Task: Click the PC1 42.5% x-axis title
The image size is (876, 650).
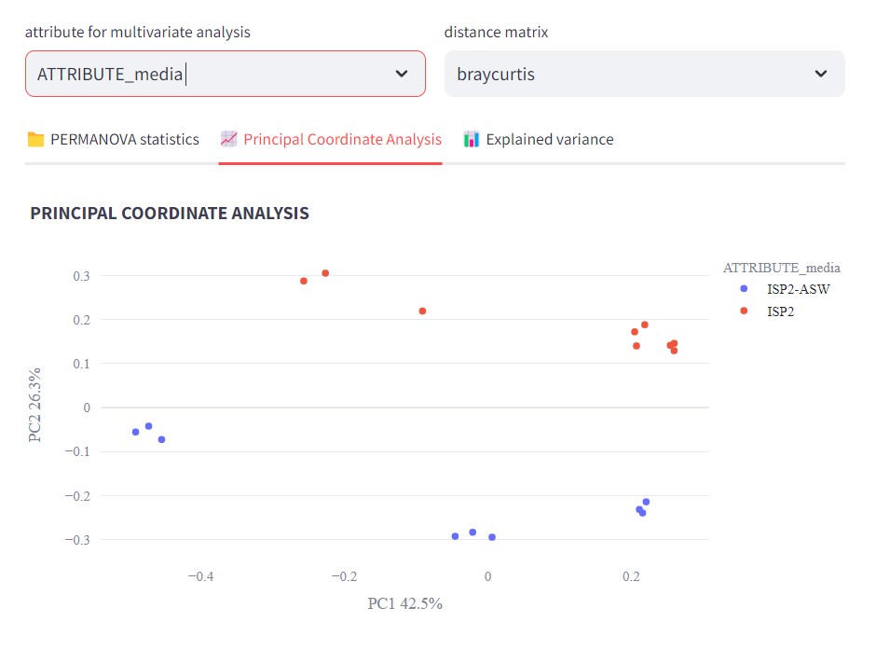Action: click(x=404, y=603)
